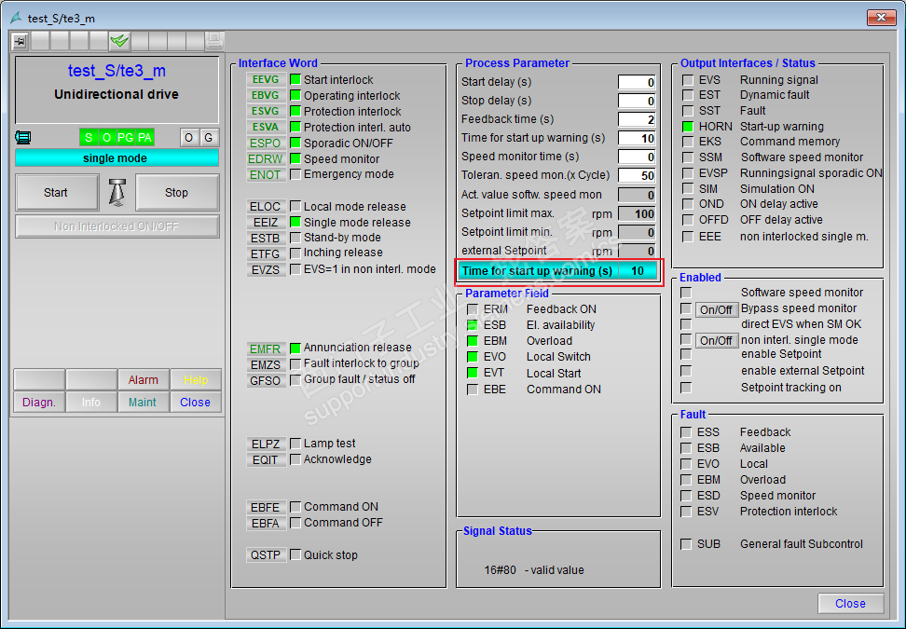The height and width of the screenshot is (629, 906).
Task: Click the green double-checkmark acknowledge icon
Action: (x=119, y=41)
